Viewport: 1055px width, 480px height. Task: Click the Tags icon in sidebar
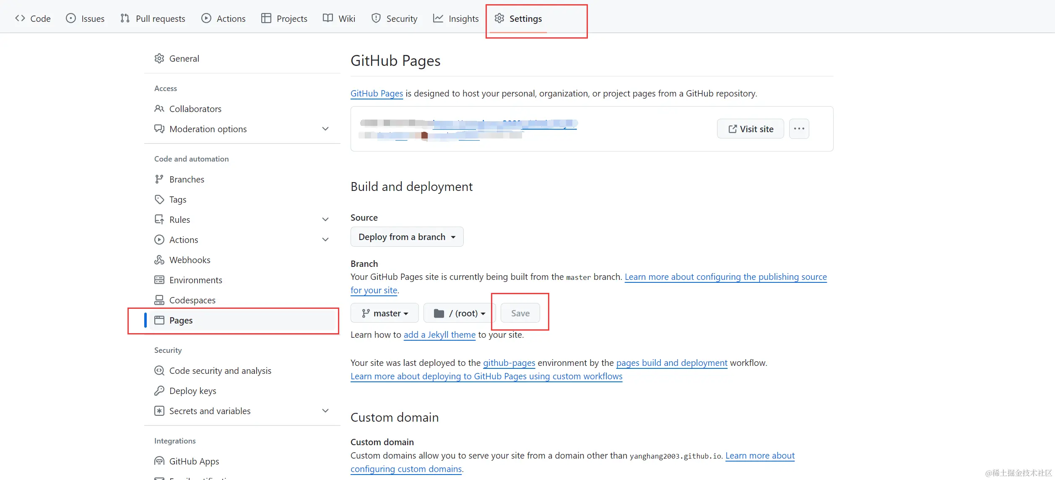pyautogui.click(x=159, y=199)
